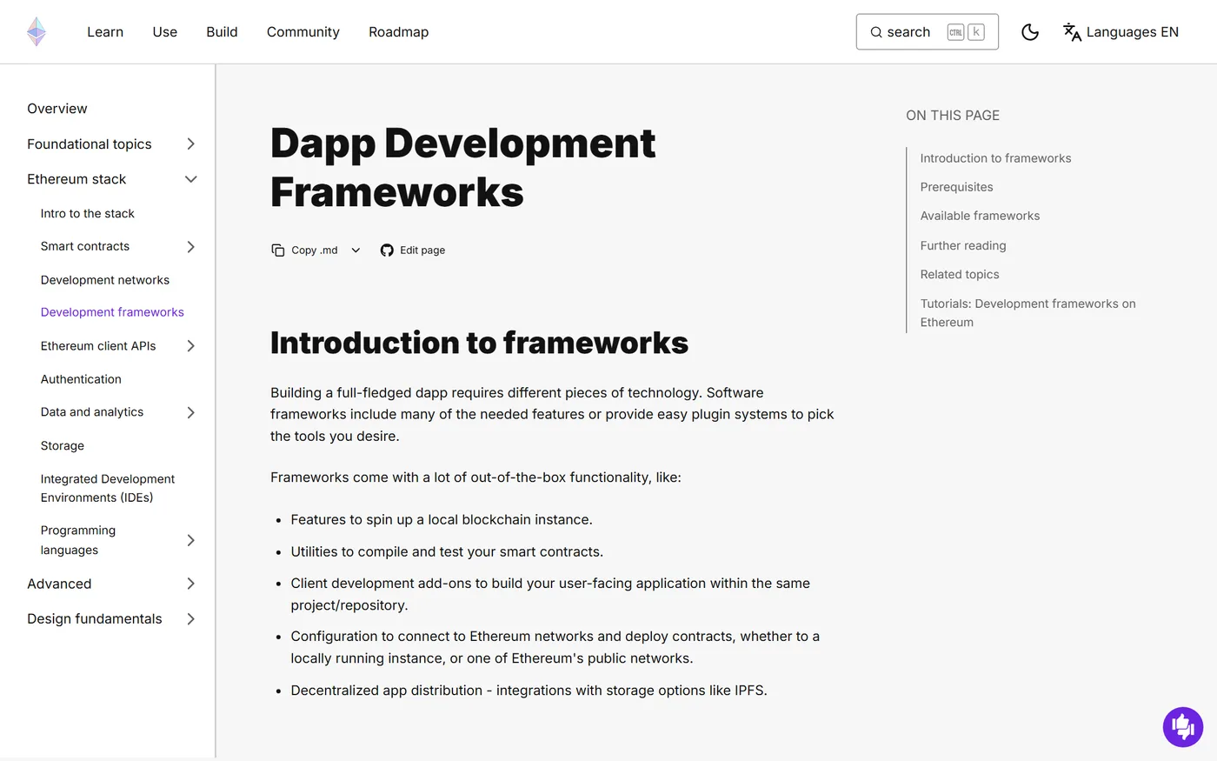Open the Overview sidebar link
The image size is (1217, 761).
[57, 109]
